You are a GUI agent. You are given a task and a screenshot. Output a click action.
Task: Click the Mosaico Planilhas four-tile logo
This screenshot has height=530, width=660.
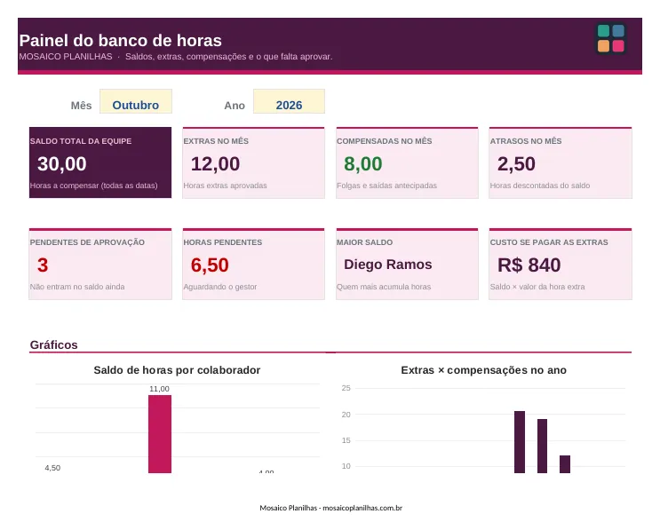611,39
